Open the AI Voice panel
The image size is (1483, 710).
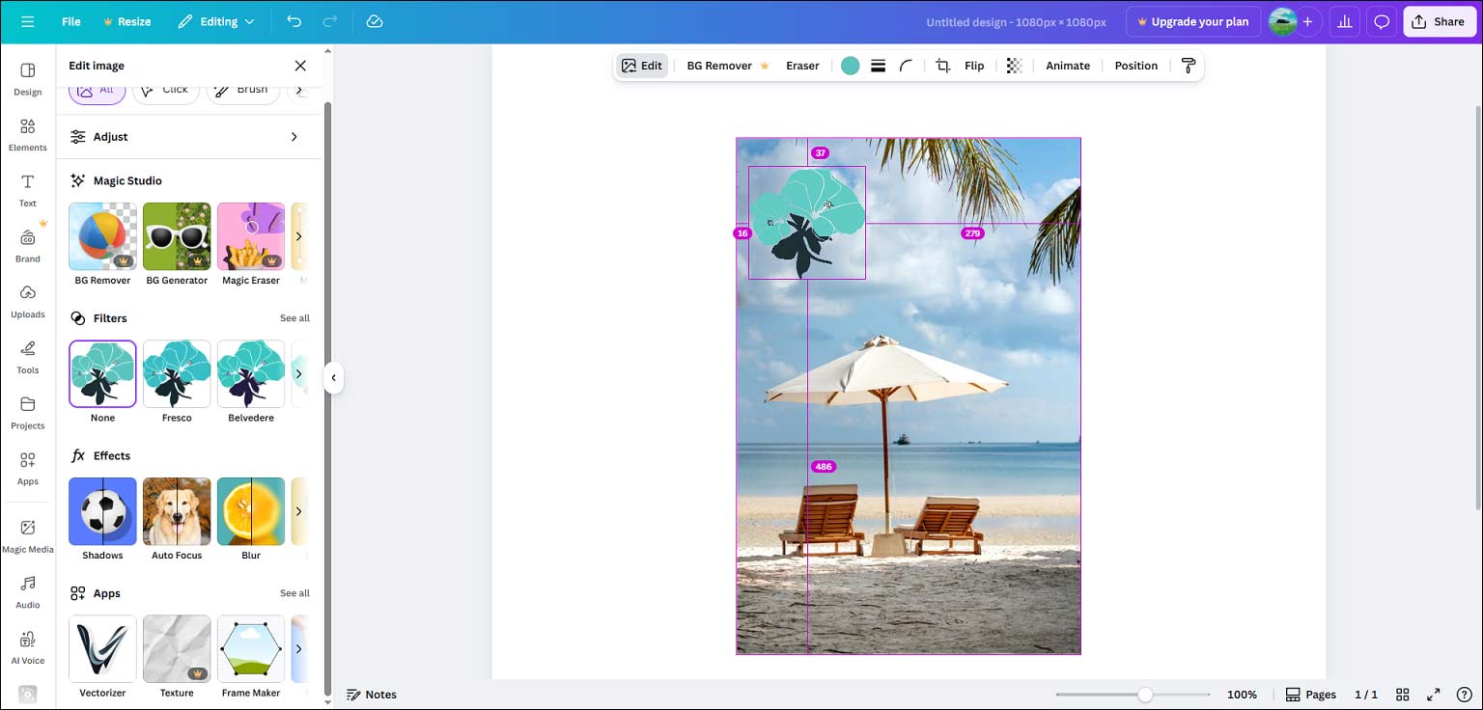(x=27, y=644)
